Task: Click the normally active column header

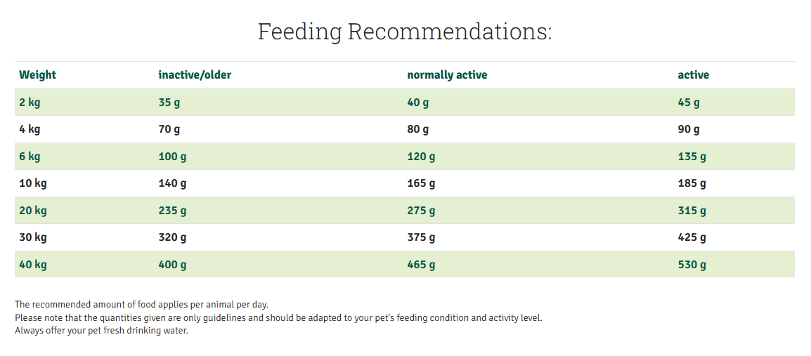Action: pos(447,75)
